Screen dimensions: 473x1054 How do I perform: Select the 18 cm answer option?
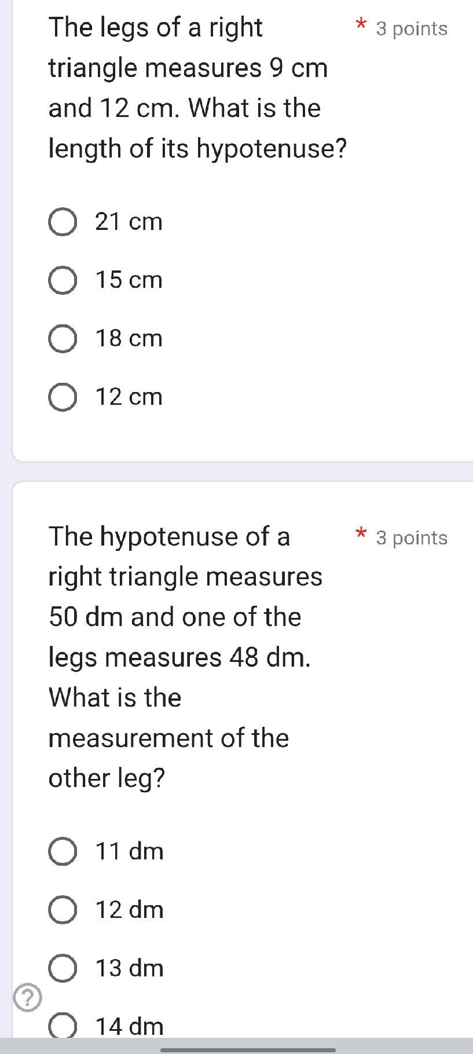[63, 340]
